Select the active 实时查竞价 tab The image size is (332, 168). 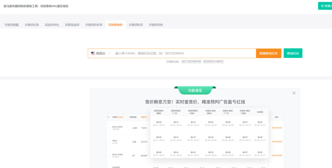[x=115, y=25]
